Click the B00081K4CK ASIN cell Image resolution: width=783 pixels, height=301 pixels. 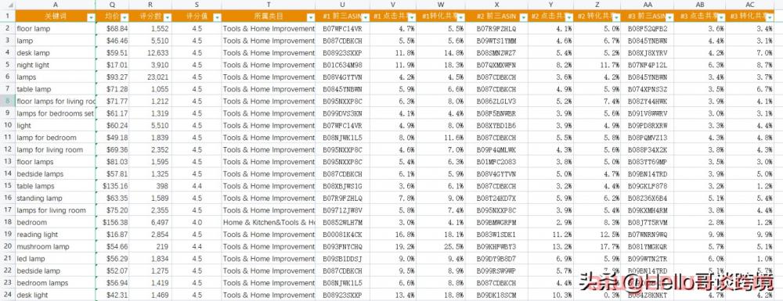click(x=343, y=235)
